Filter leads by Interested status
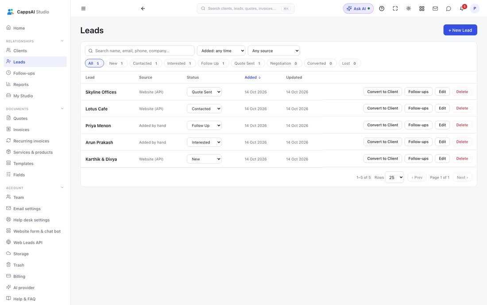This screenshot has height=305, width=487. coord(180,63)
